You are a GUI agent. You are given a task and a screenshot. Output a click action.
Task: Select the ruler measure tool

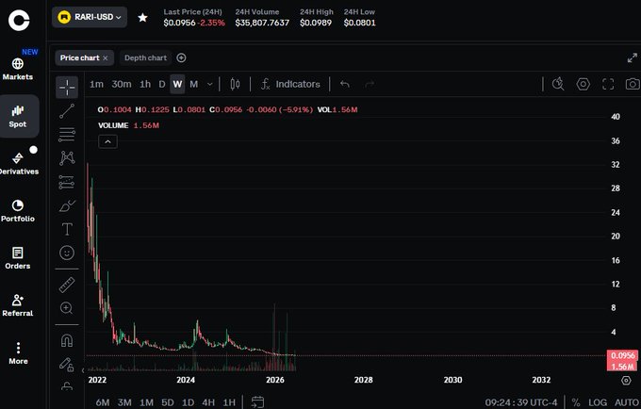pyautogui.click(x=67, y=285)
